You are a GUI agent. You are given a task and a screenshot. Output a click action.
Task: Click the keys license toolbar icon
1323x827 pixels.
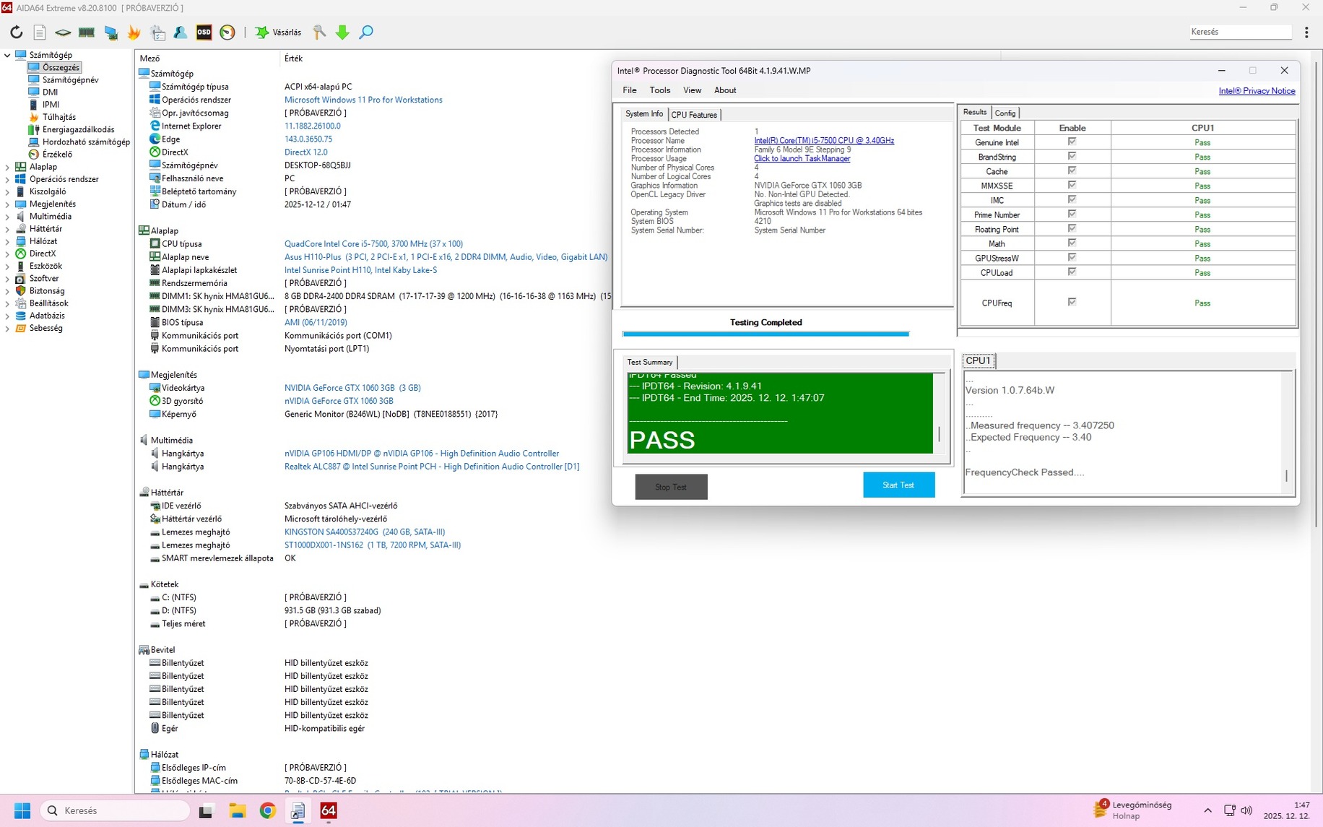point(319,33)
